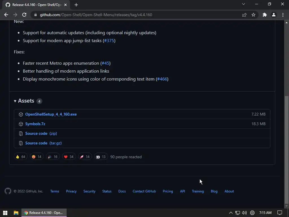Viewport: 289px width, 217px height.
Task: Collapse the Assets section triangle
Action: (15, 101)
